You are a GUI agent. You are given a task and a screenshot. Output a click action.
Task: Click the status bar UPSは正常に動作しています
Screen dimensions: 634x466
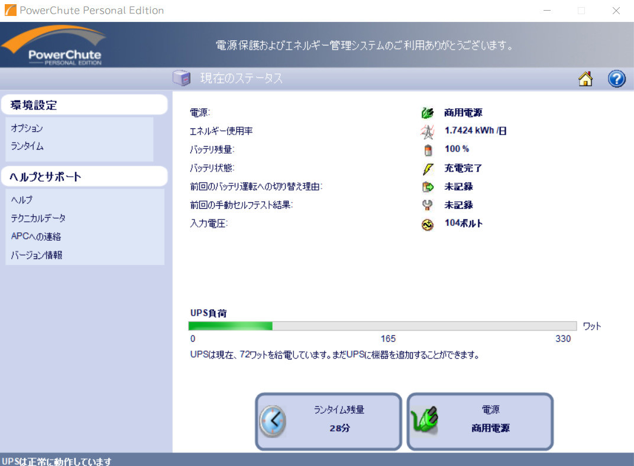[57, 461]
